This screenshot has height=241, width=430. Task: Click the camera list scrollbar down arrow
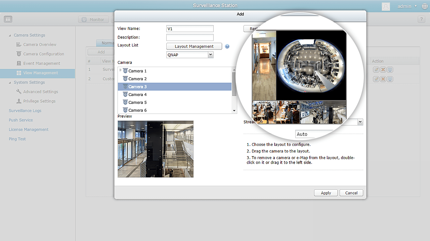(x=234, y=111)
